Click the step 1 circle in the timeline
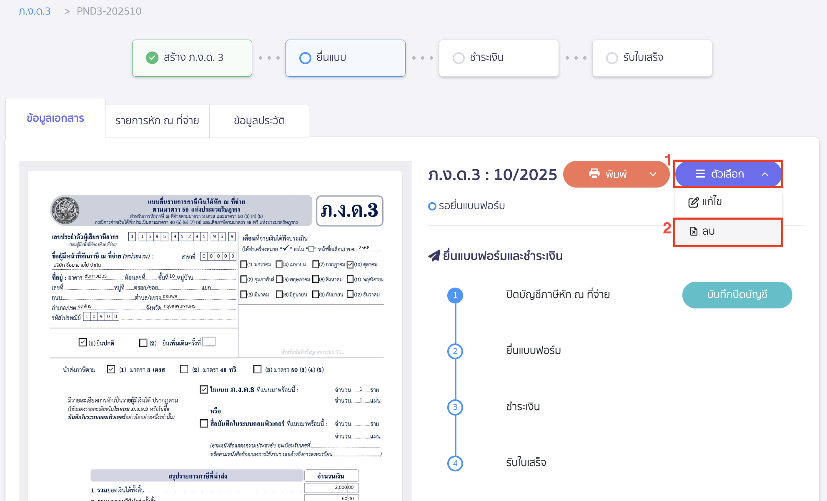827x501 pixels. [x=455, y=295]
